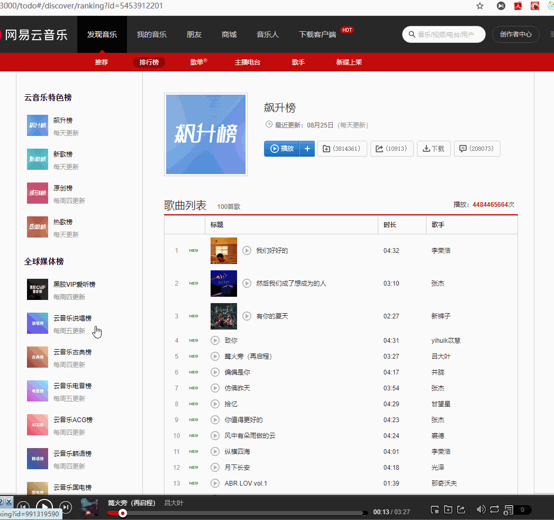Bookmark page with browser star icon
Screen dimensions: 554x520
coord(480,6)
